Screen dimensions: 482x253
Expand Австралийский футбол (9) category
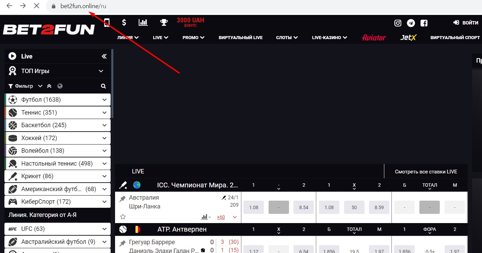tap(58, 242)
